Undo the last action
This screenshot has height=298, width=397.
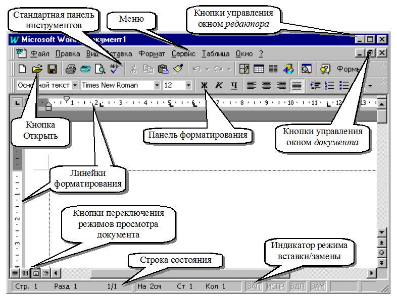coord(196,69)
